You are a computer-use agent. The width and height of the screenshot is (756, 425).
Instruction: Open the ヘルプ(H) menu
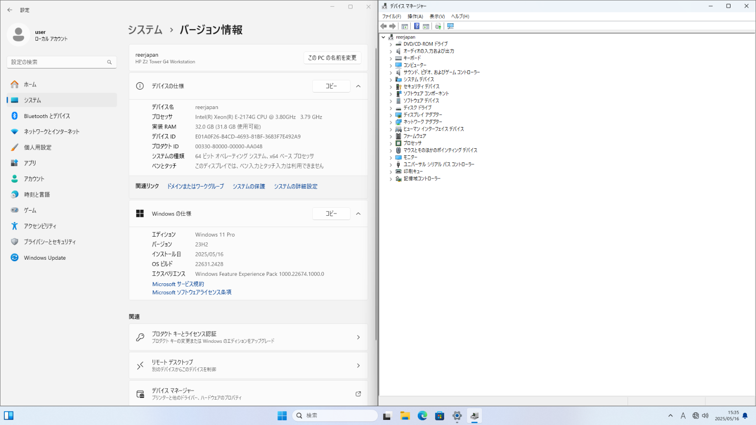[x=460, y=17]
